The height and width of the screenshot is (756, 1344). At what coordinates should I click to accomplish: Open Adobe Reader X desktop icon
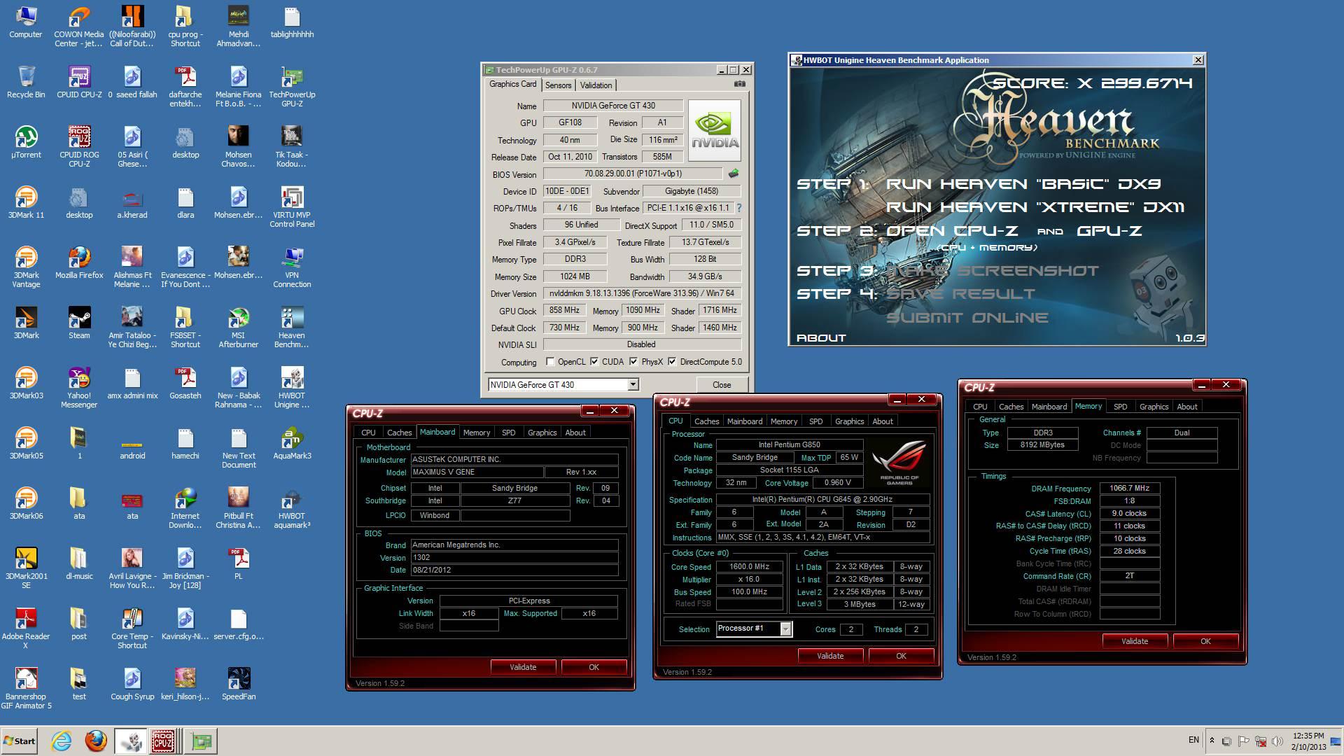pyautogui.click(x=26, y=628)
